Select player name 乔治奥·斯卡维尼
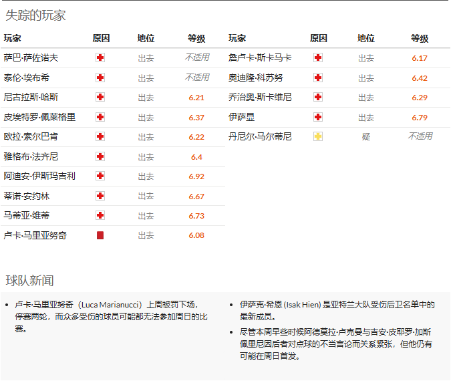451x383 pixels. pyautogui.click(x=260, y=98)
